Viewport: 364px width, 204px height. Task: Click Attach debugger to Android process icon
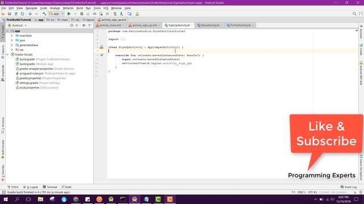(101, 14)
